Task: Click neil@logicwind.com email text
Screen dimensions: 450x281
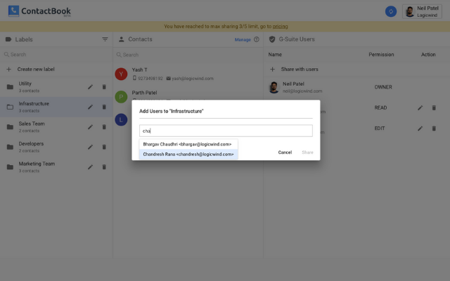Action: [x=302, y=91]
